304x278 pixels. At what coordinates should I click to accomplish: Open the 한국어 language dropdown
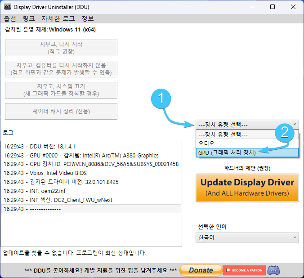[x=247, y=238]
